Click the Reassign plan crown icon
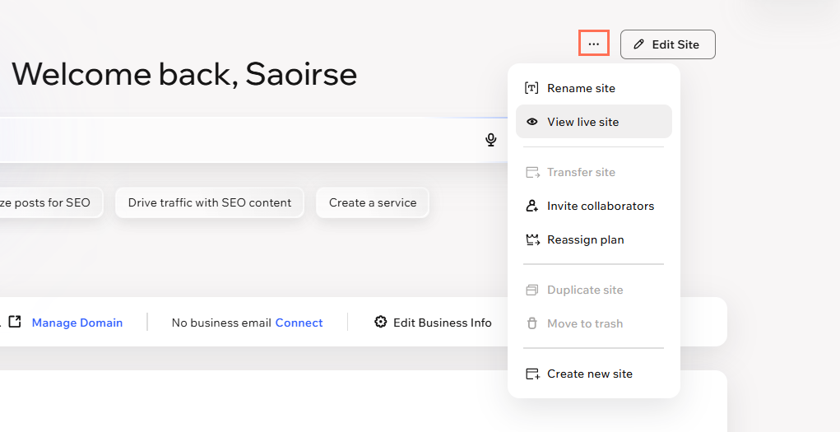 (x=532, y=239)
